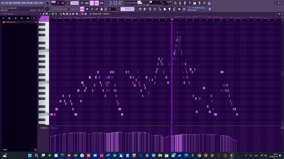Screen dimensions: 284x159
Task: Click the song time display 2:12
Action: coord(115,3)
